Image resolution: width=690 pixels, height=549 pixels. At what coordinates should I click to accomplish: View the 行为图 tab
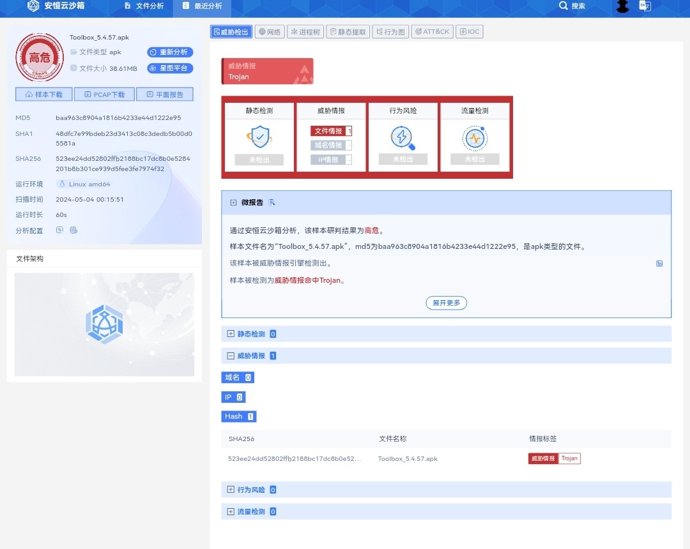391,32
